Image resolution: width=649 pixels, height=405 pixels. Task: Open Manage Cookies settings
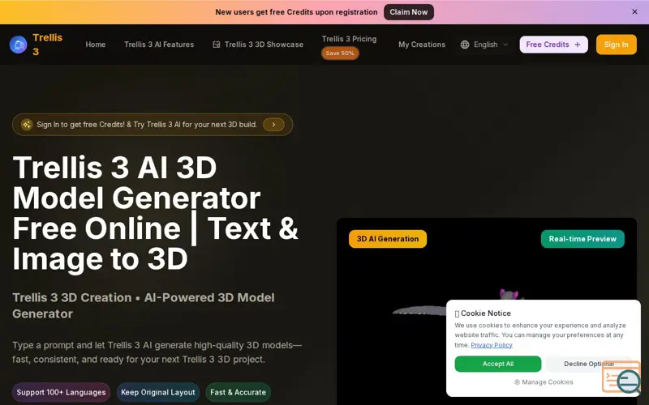pos(544,382)
